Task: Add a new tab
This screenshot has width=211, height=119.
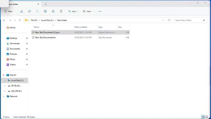Action: (45, 4)
